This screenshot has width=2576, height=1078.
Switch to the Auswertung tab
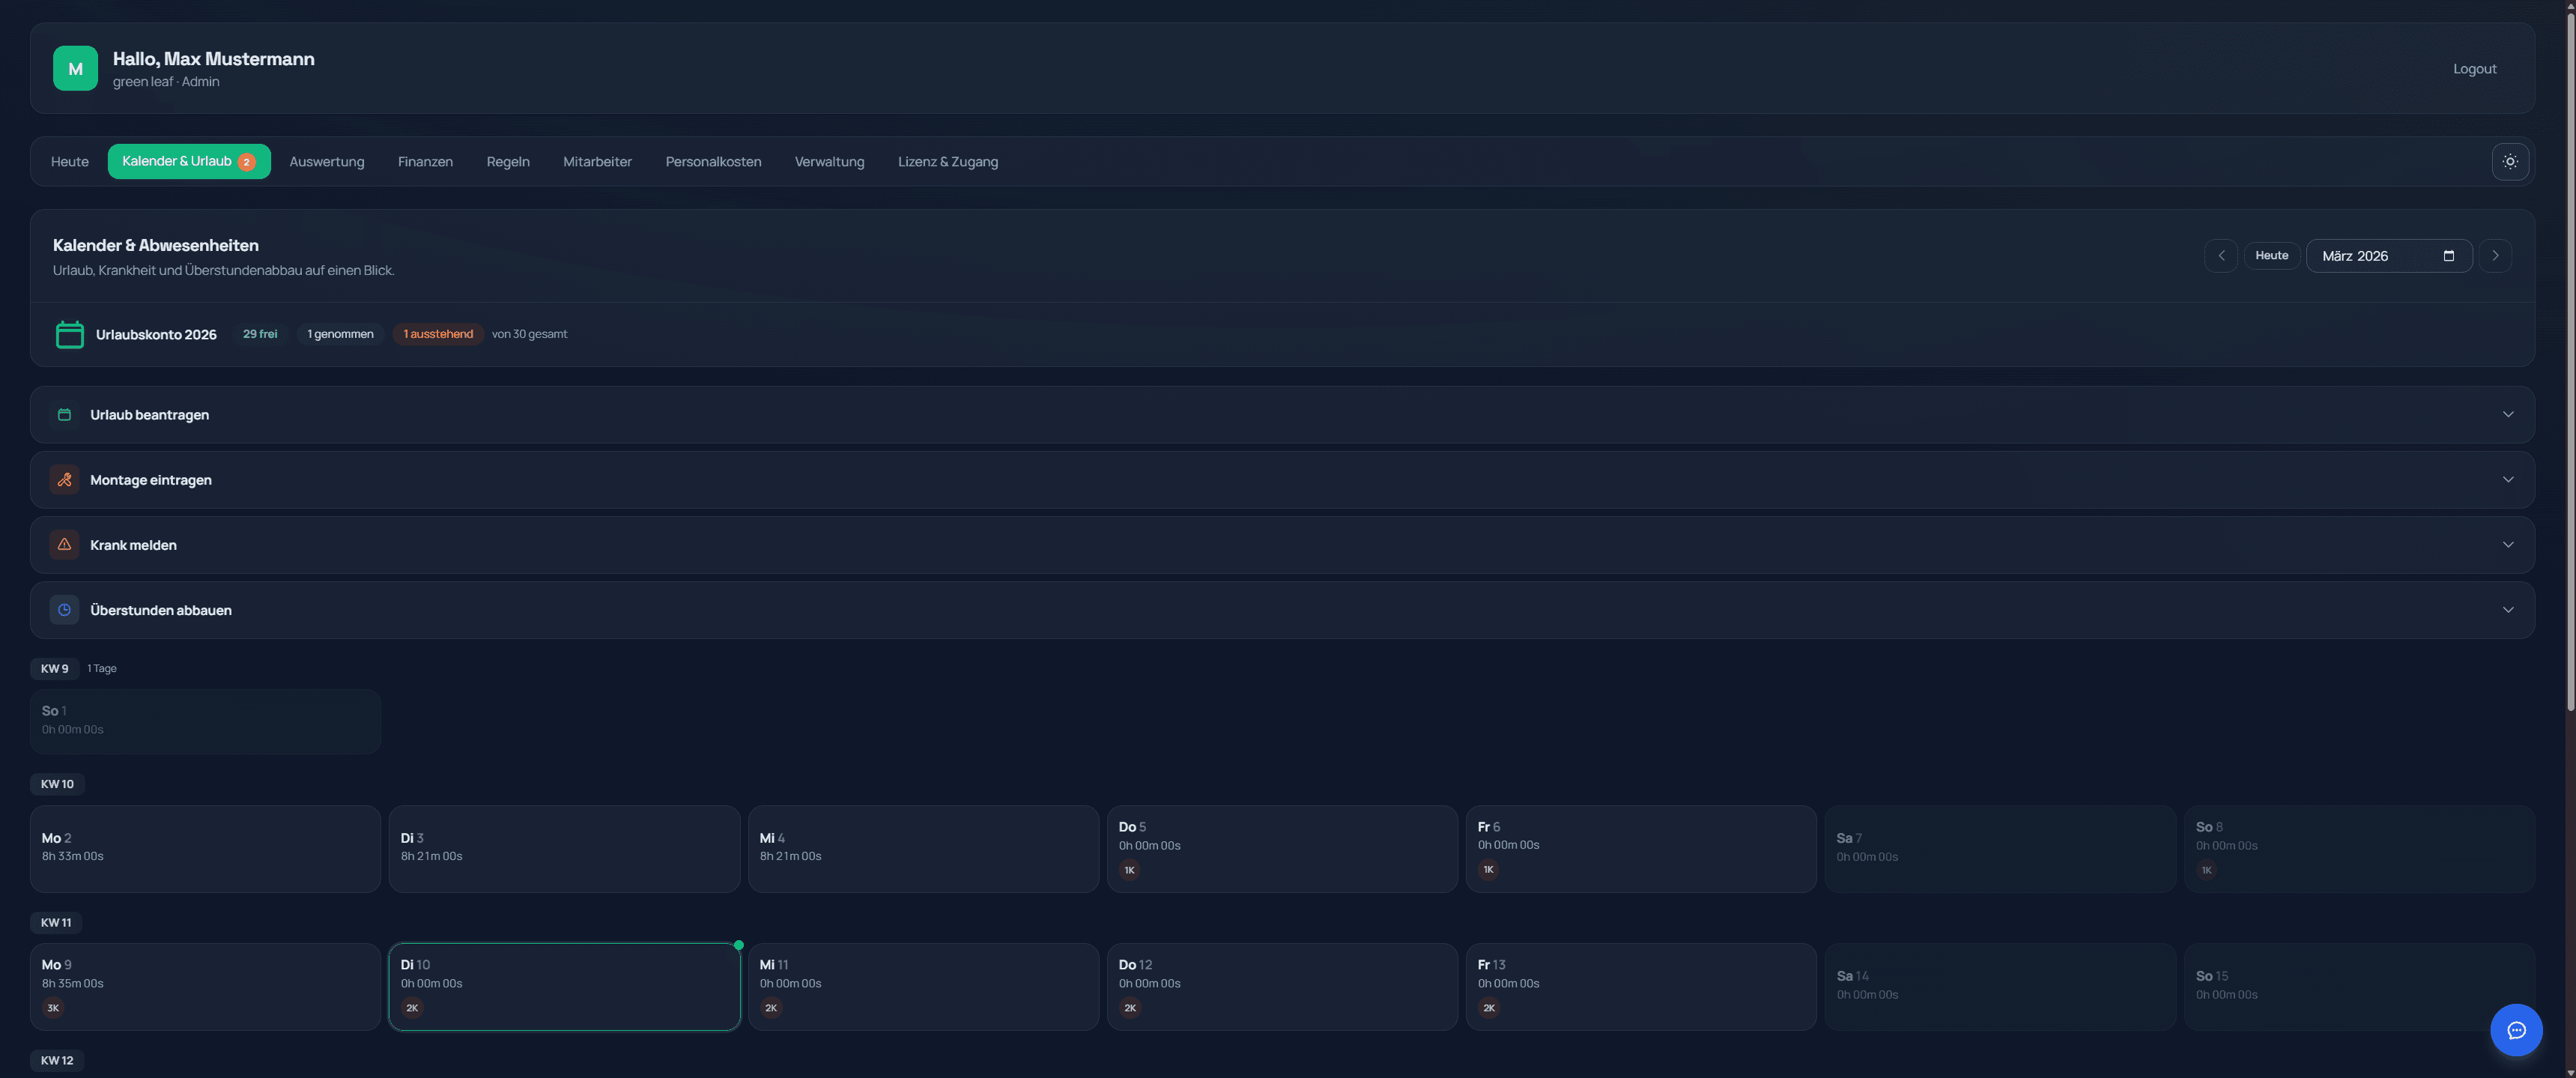click(326, 161)
